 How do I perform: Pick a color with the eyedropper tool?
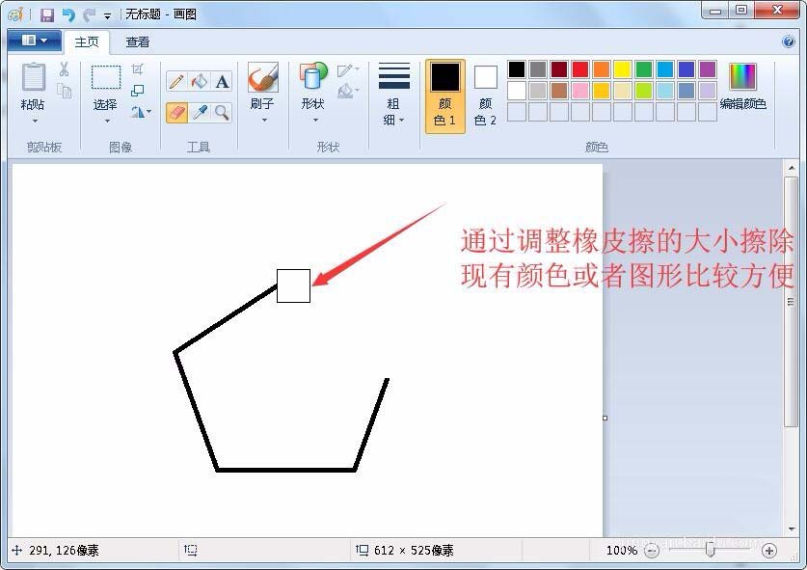[x=200, y=111]
